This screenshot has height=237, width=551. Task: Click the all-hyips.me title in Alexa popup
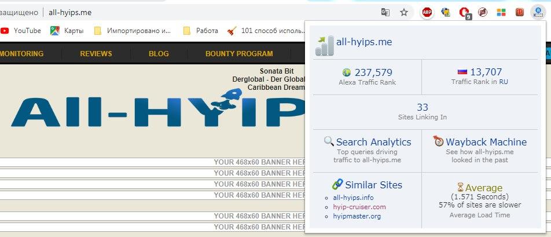click(x=364, y=42)
